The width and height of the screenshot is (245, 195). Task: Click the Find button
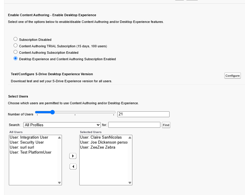coord(166,125)
